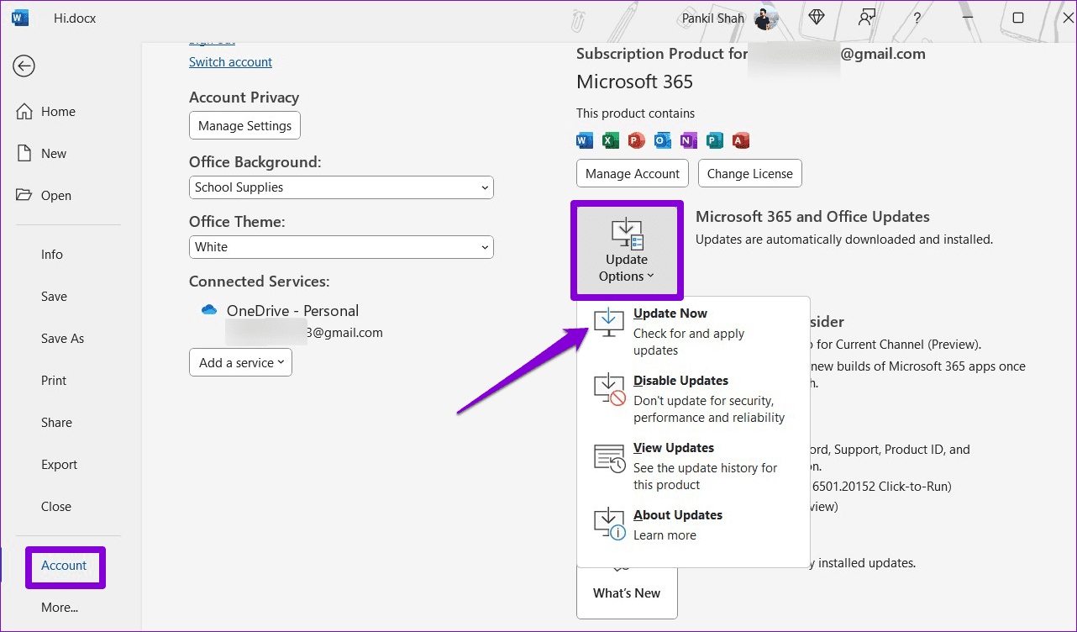Click the Pankil Shah account name
The width and height of the screenshot is (1077, 632).
coord(712,18)
